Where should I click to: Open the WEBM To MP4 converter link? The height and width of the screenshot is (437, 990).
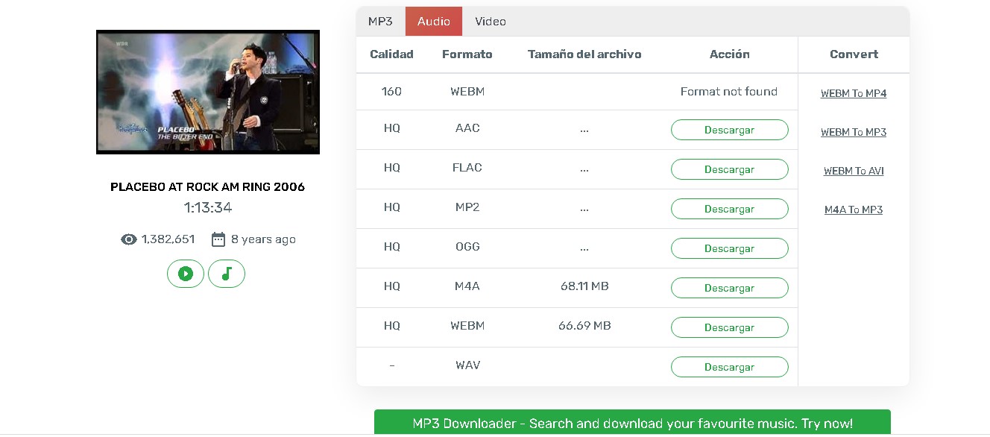(853, 93)
